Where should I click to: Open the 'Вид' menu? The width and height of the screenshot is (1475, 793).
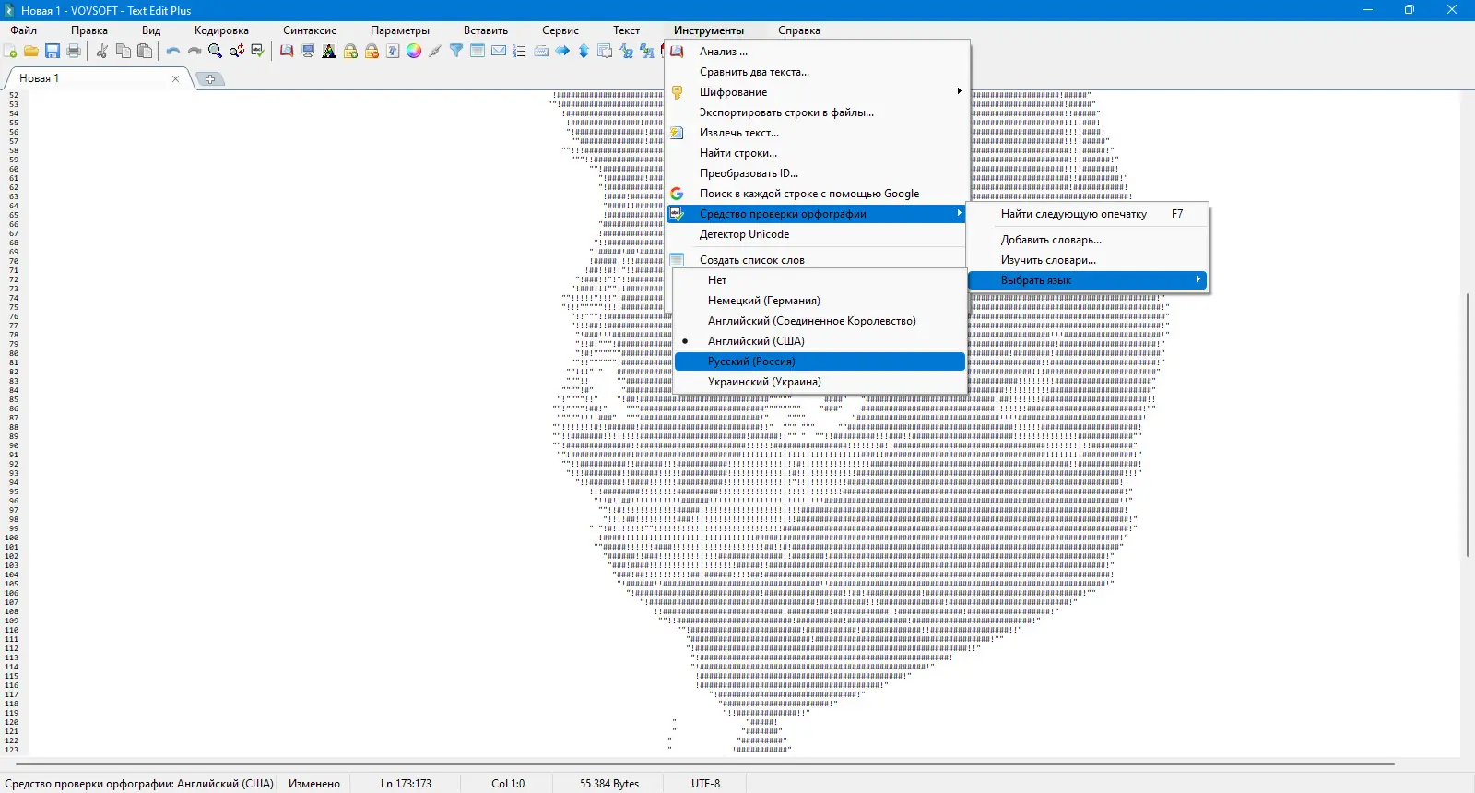pos(151,30)
